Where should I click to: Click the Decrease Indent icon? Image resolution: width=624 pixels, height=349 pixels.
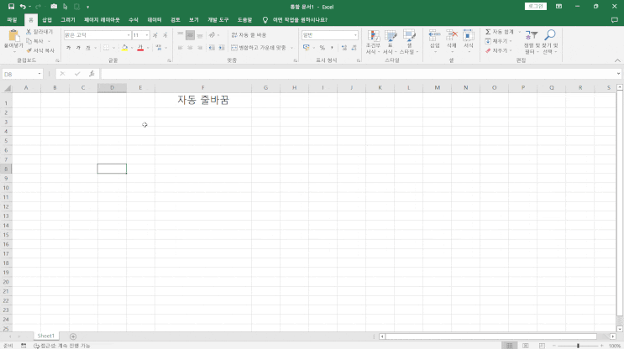[212, 48]
